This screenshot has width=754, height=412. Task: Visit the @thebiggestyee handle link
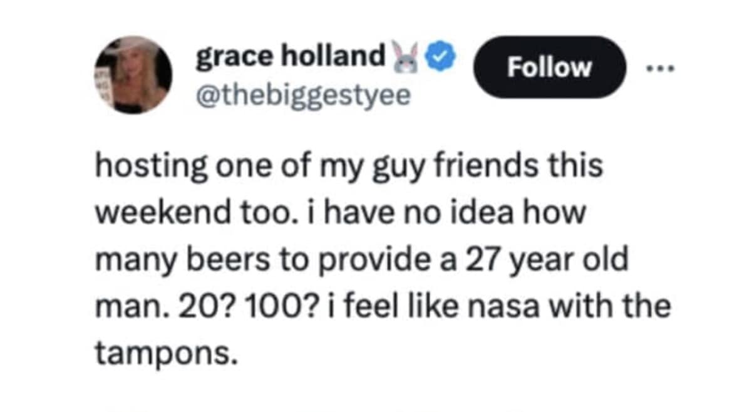tap(303, 95)
